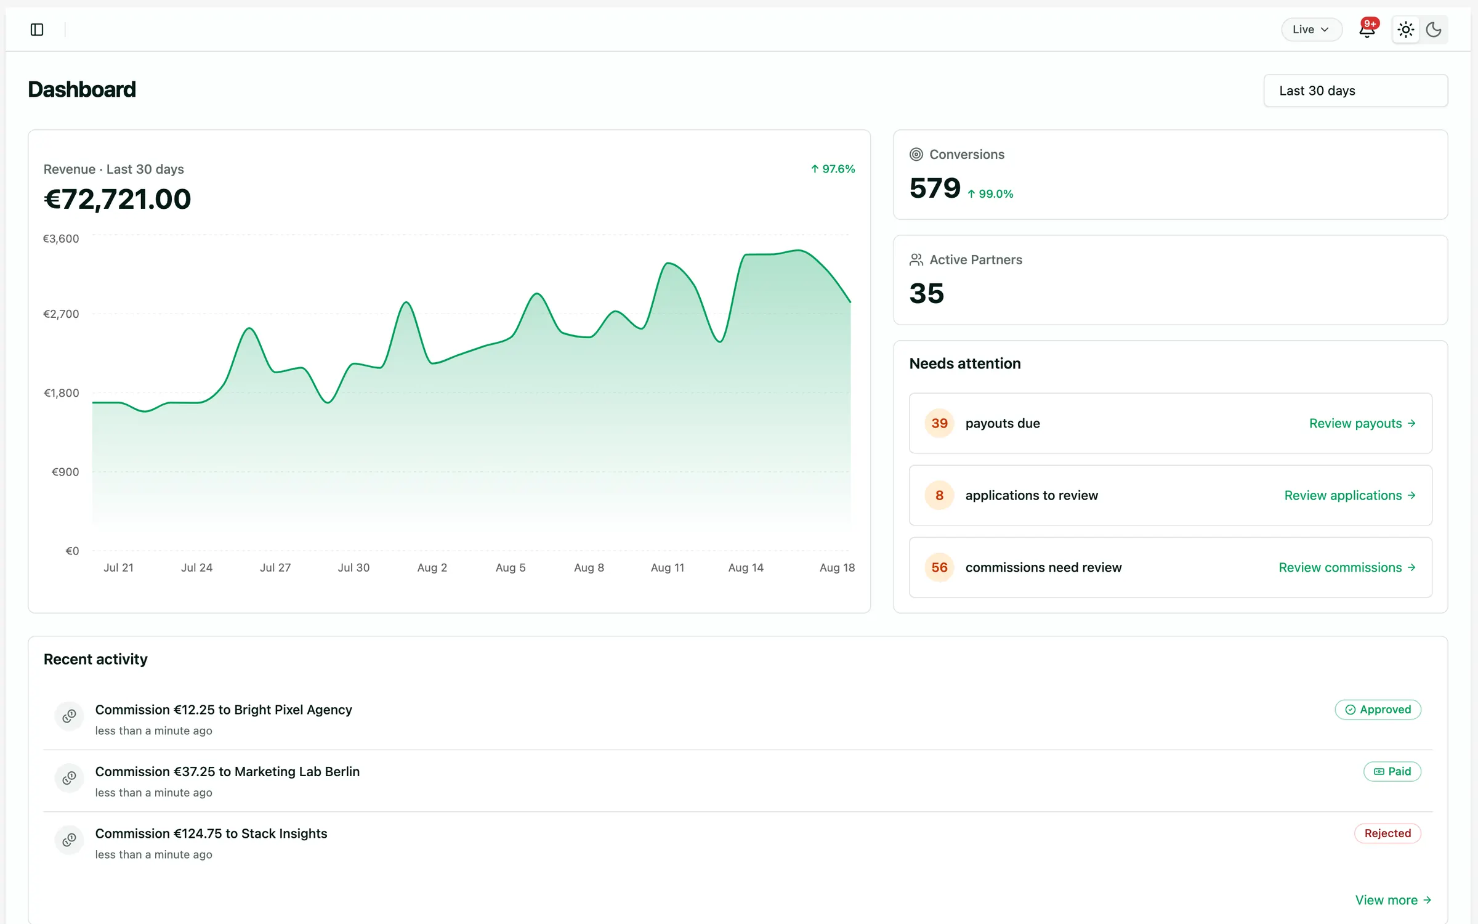Screen dimensions: 1478x924
Task: Click the Rejected status badge
Action: (x=1387, y=833)
